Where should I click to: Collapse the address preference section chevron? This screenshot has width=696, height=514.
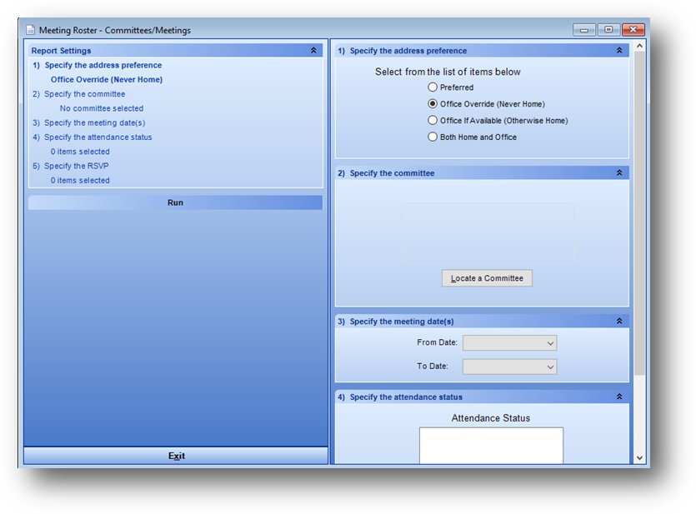[x=619, y=51]
